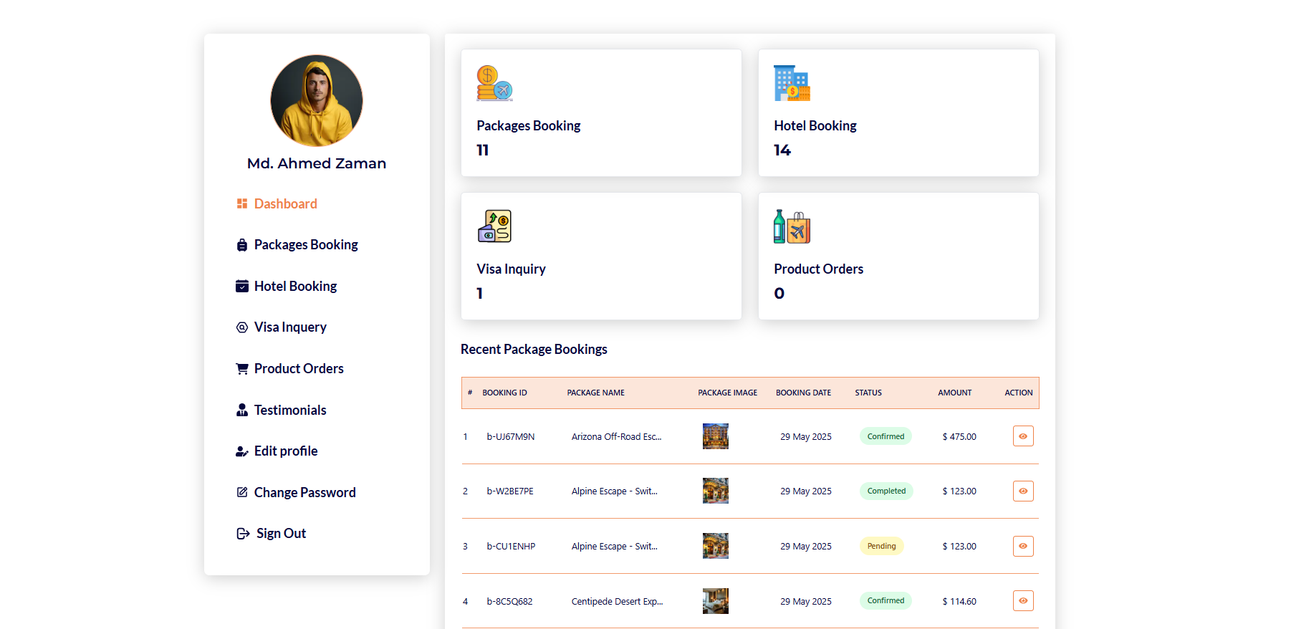
Task: Select Visa Inquery in sidebar
Action: pos(290,327)
